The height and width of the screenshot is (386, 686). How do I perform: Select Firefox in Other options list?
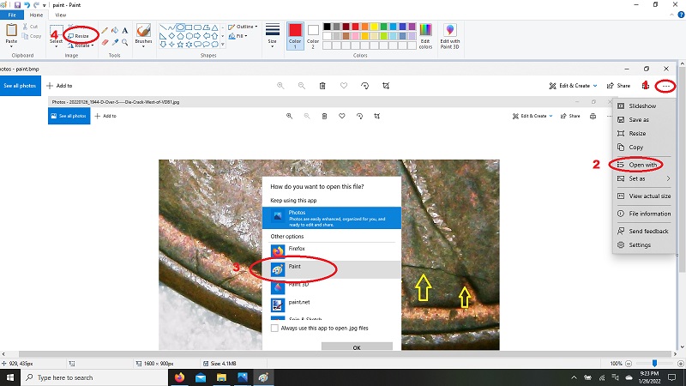(332, 251)
